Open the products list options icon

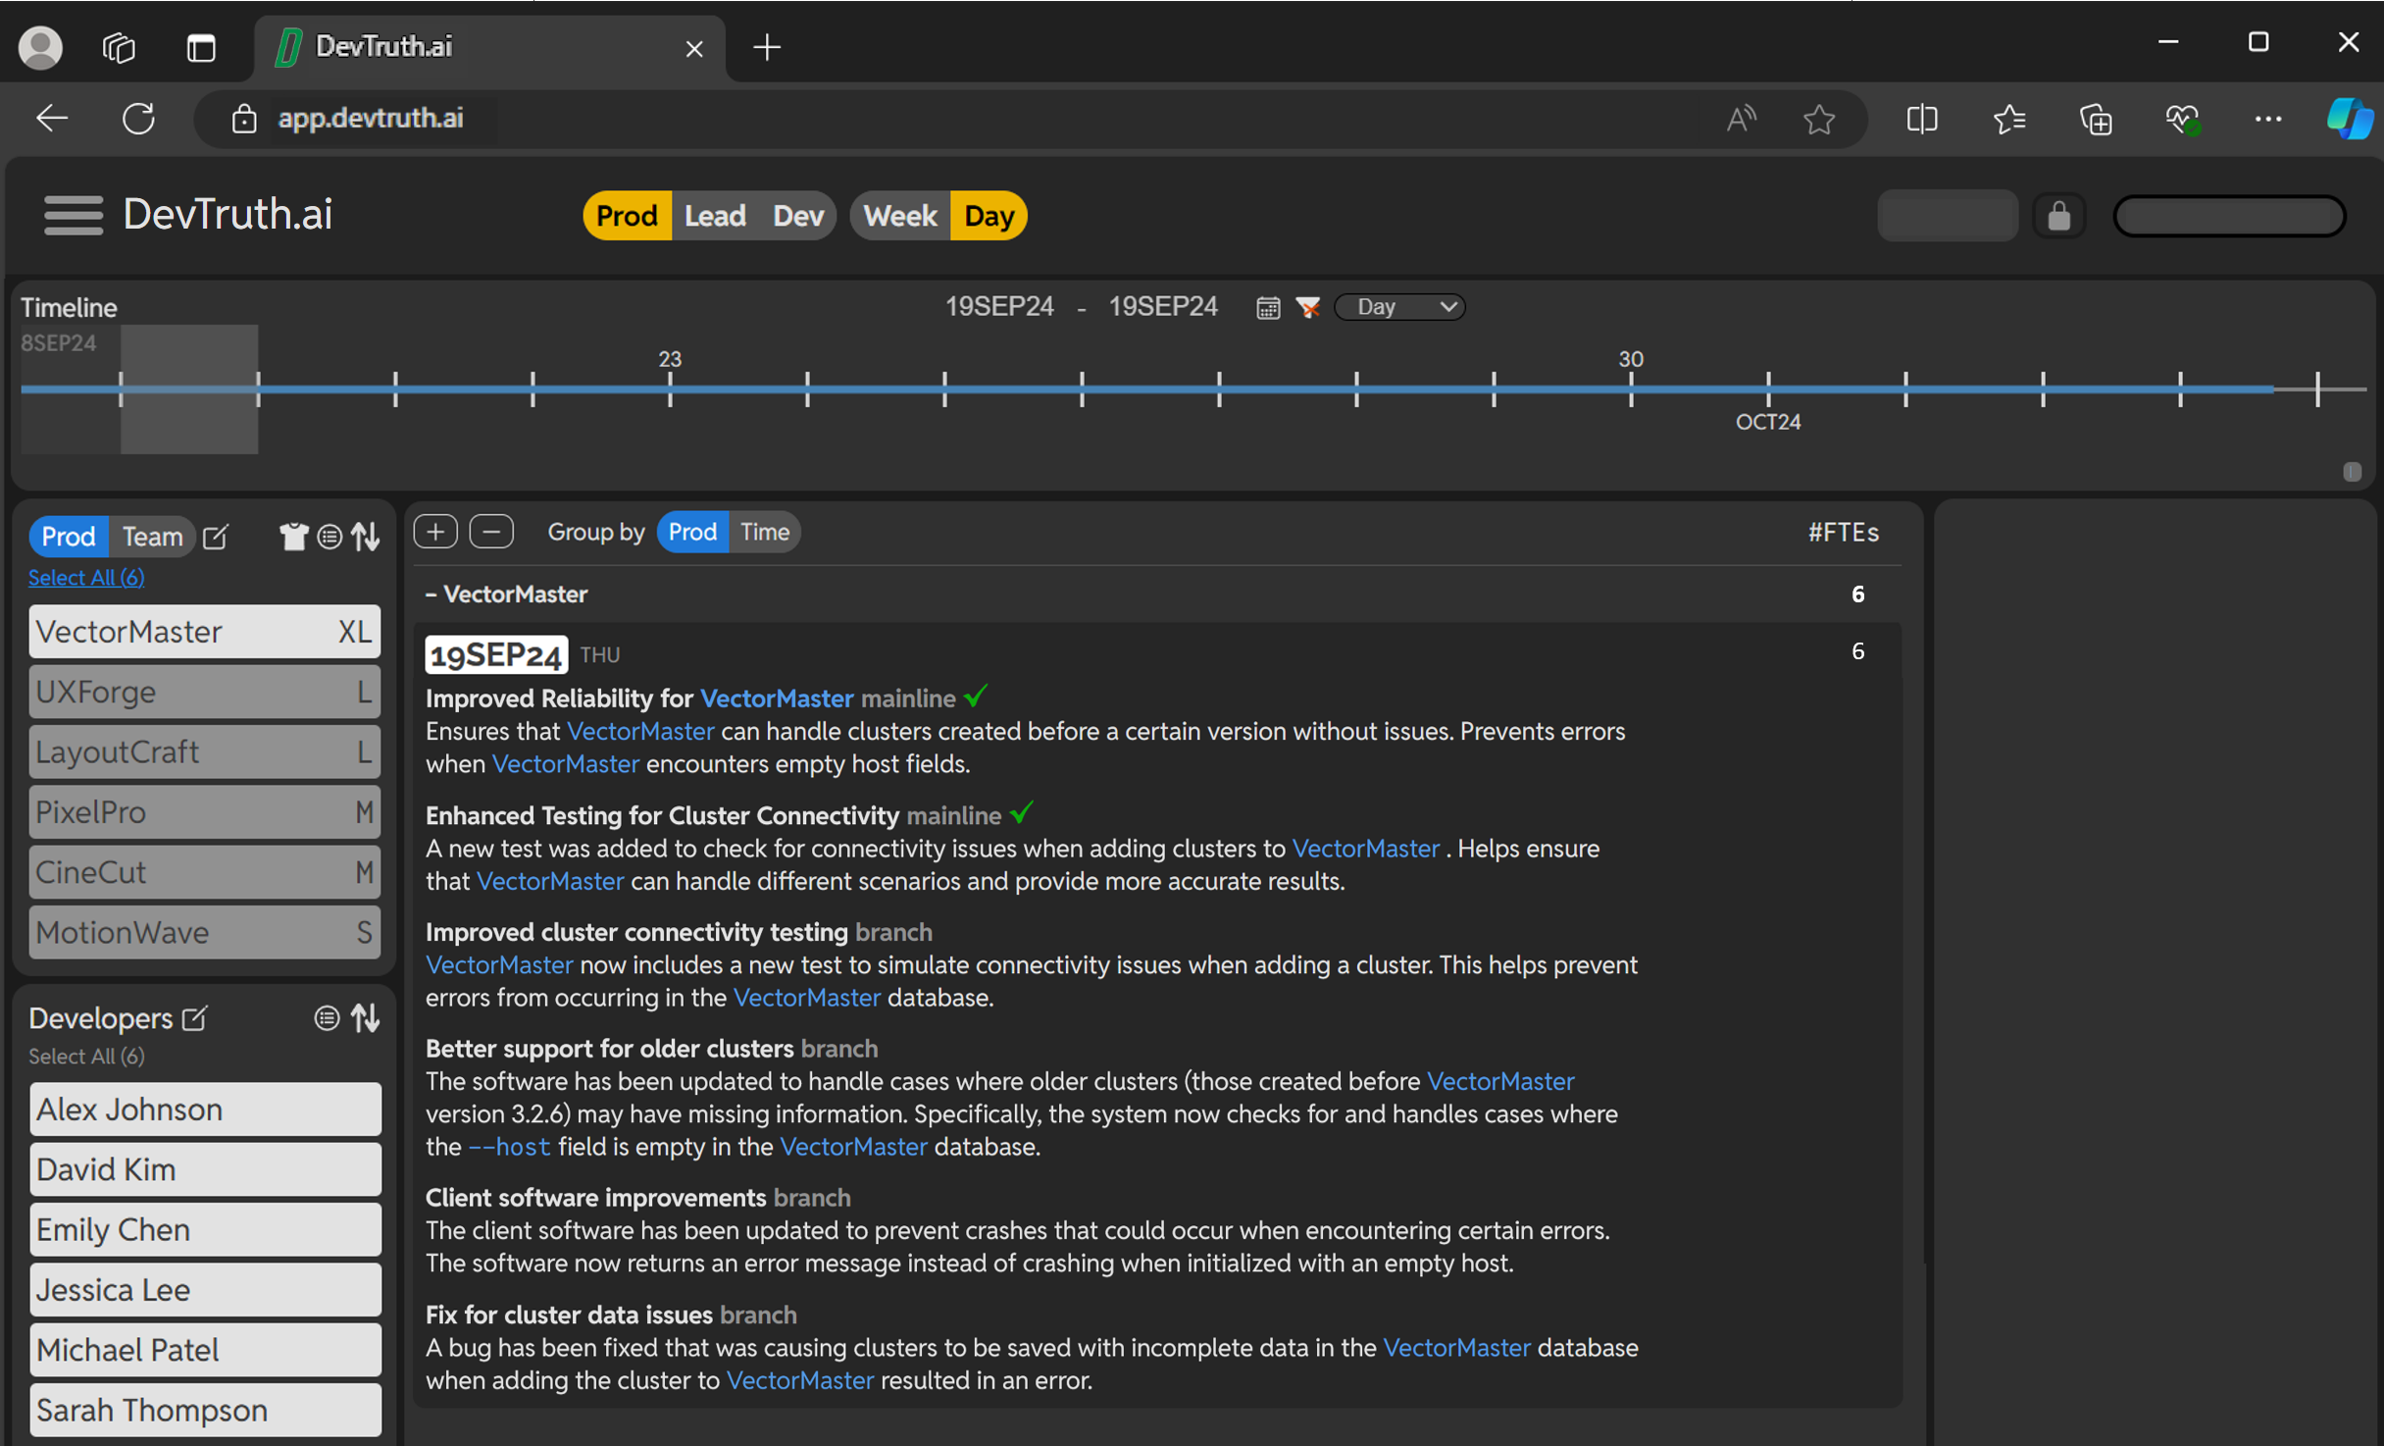click(330, 537)
